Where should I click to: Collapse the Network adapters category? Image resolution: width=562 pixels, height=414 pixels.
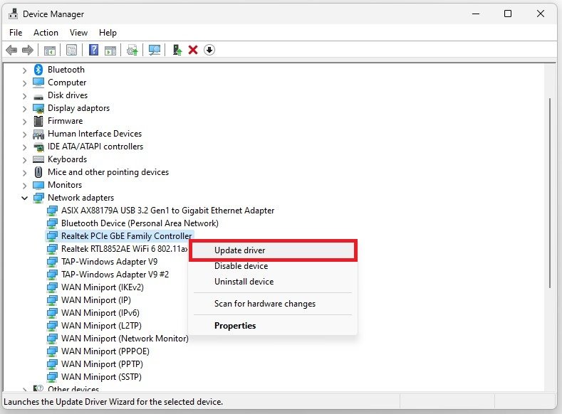pos(24,198)
